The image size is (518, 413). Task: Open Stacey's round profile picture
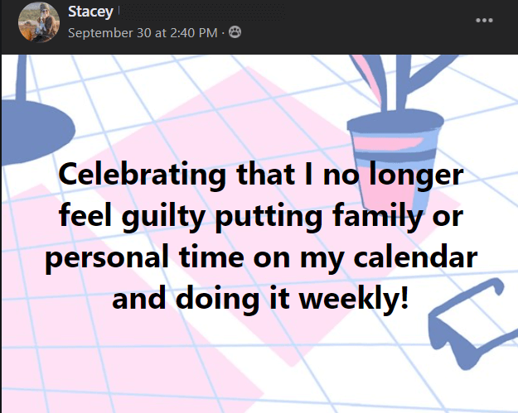pyautogui.click(x=39, y=22)
